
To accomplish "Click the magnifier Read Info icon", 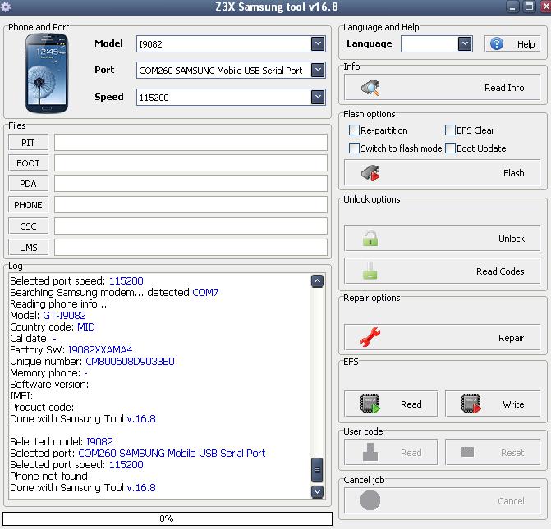I will [x=370, y=88].
